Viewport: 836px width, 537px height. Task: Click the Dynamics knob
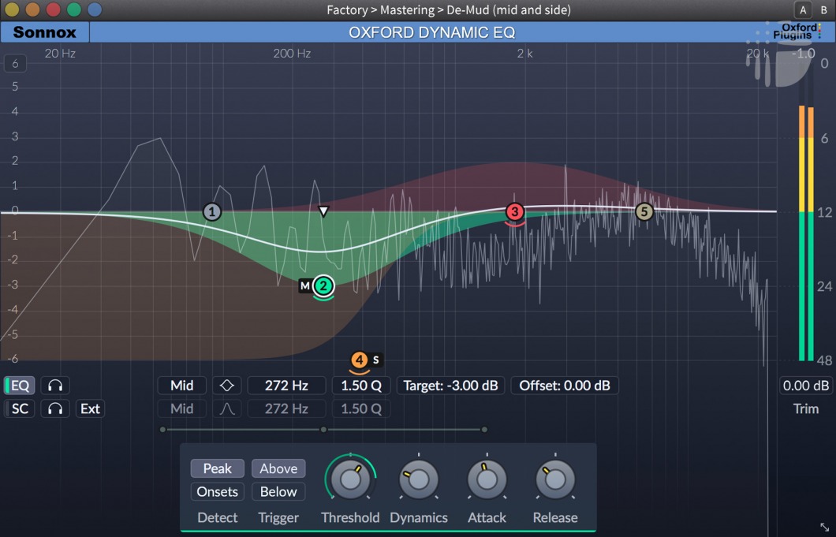pos(419,479)
